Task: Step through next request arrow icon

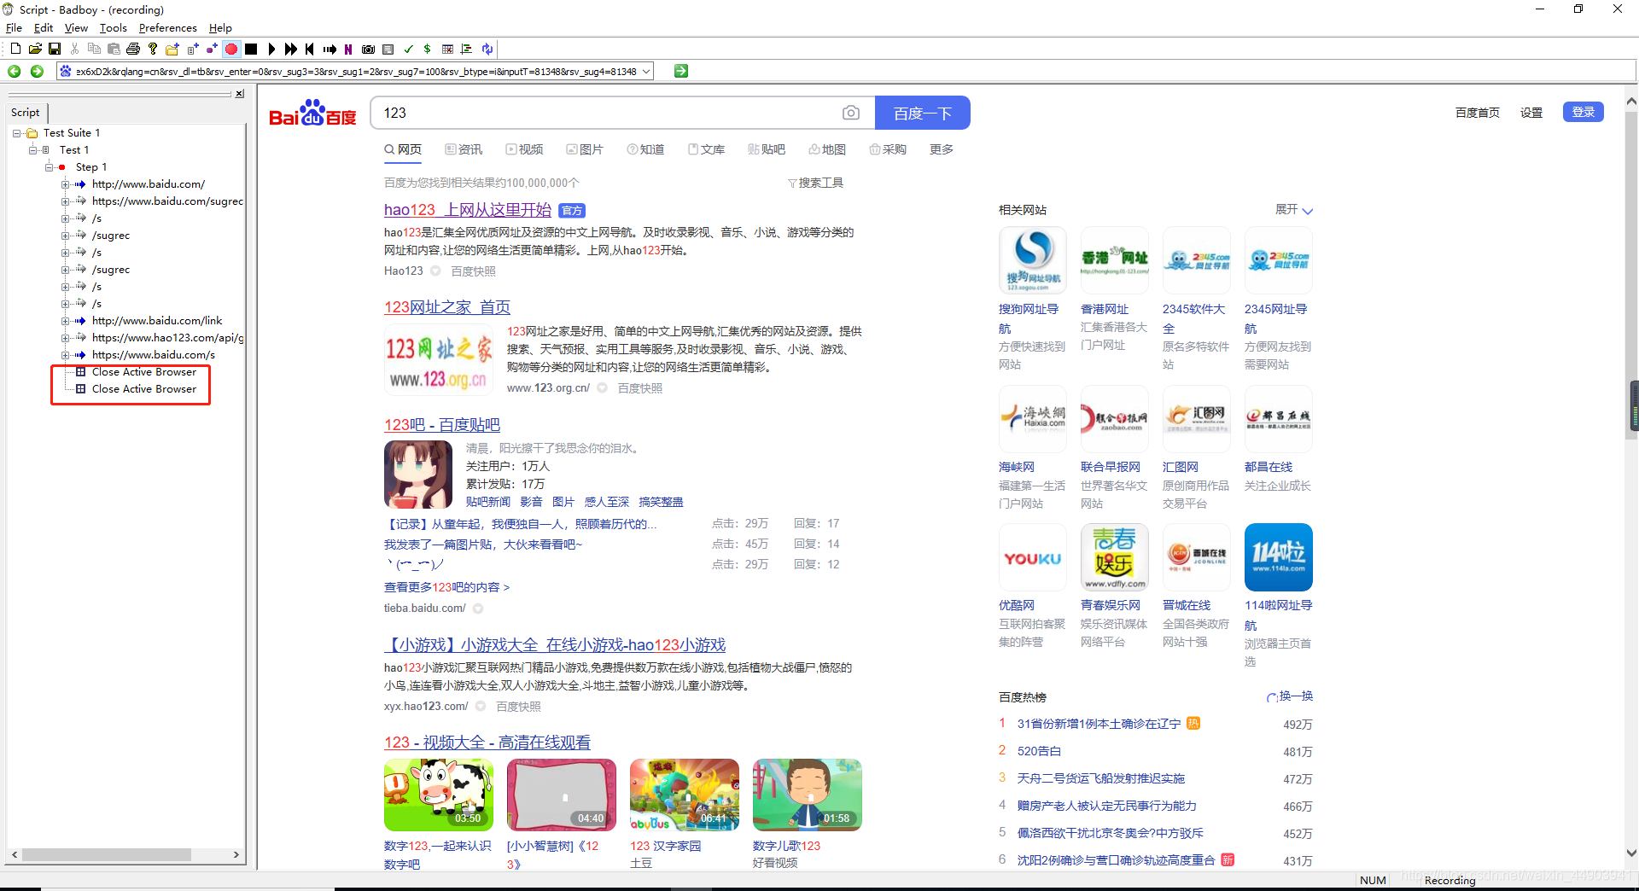Action: pyautogui.click(x=330, y=49)
